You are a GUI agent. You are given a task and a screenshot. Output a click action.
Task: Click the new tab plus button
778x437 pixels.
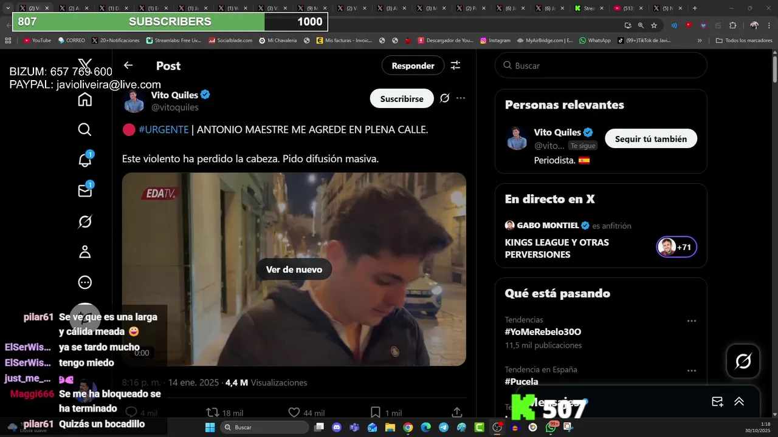695,8
